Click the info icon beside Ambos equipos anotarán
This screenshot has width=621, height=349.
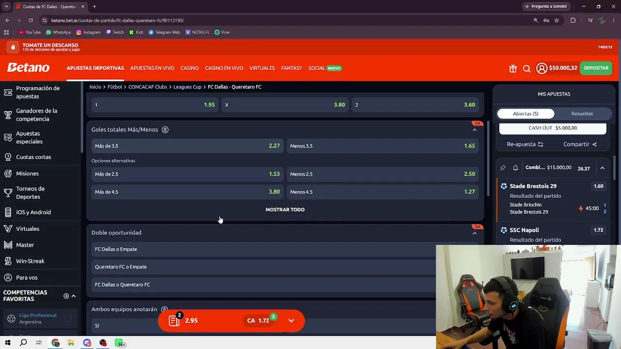coord(164,309)
